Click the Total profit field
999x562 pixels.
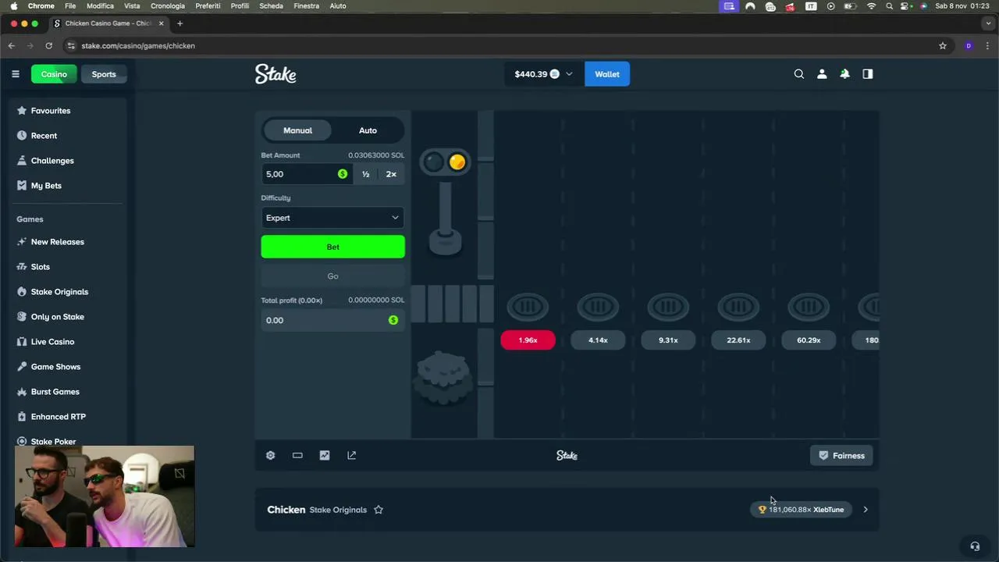(332, 320)
